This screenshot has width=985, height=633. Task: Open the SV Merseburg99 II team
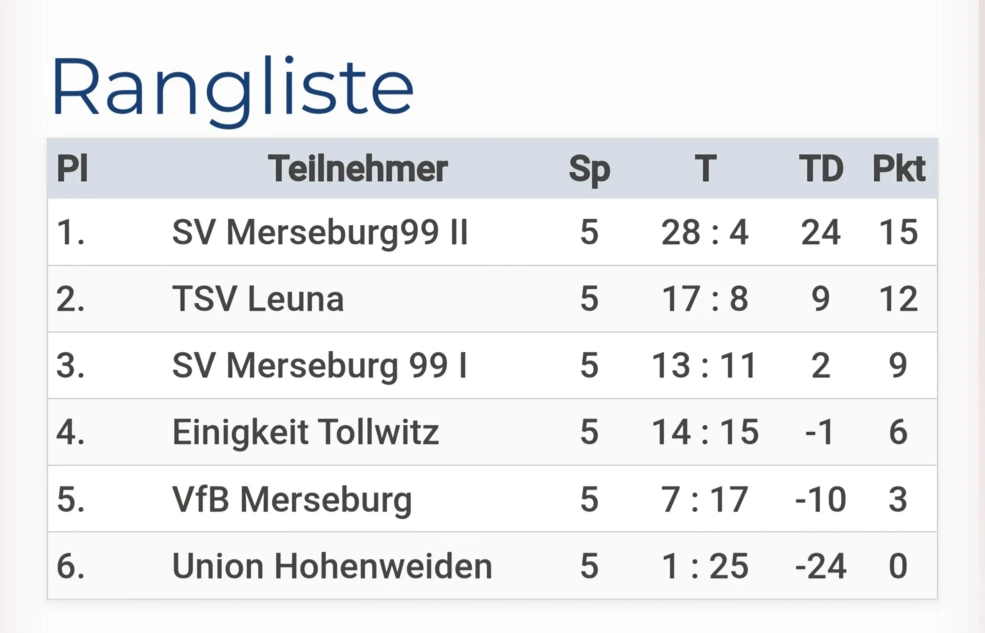[320, 233]
